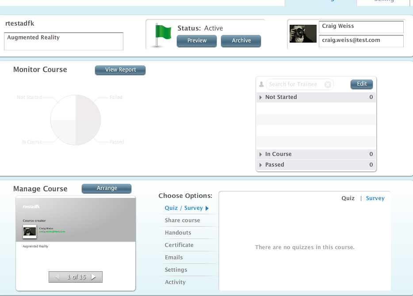This screenshot has width=413, height=296.
Task: Go to previous slide with left arrow
Action: 57,277
